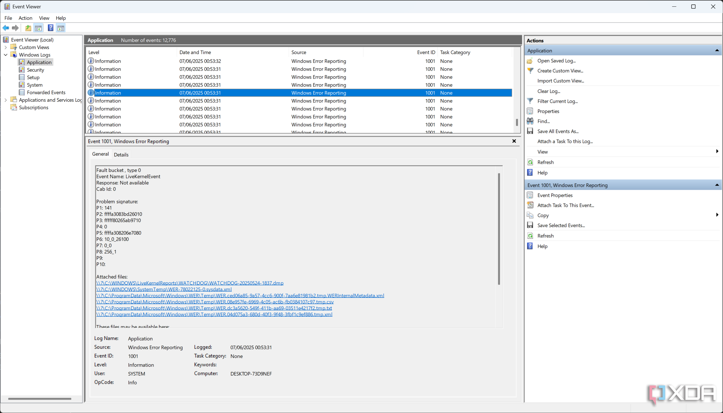Open the WERInternalMetadata.xml file link

[x=240, y=295]
